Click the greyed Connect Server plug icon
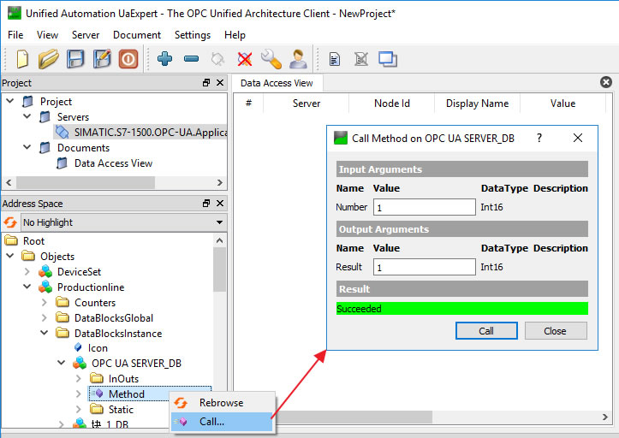The width and height of the screenshot is (619, 438). click(x=217, y=59)
